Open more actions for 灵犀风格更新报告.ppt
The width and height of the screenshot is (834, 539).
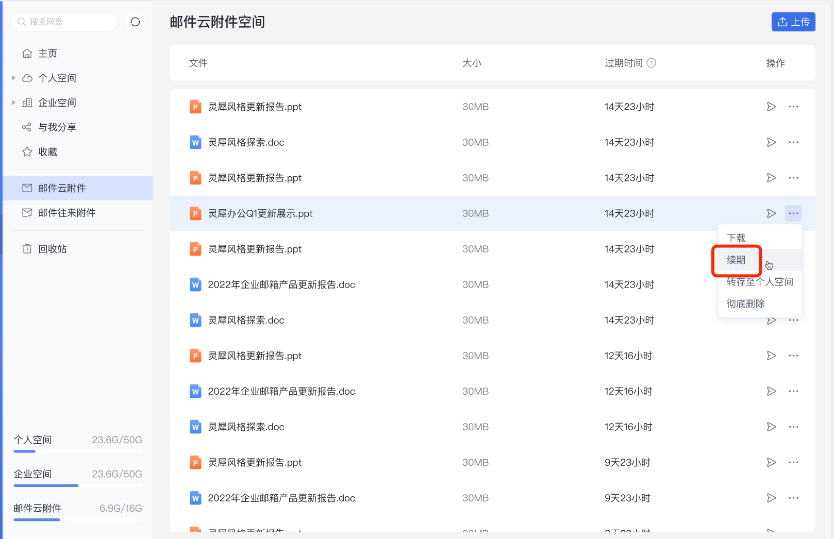(794, 106)
